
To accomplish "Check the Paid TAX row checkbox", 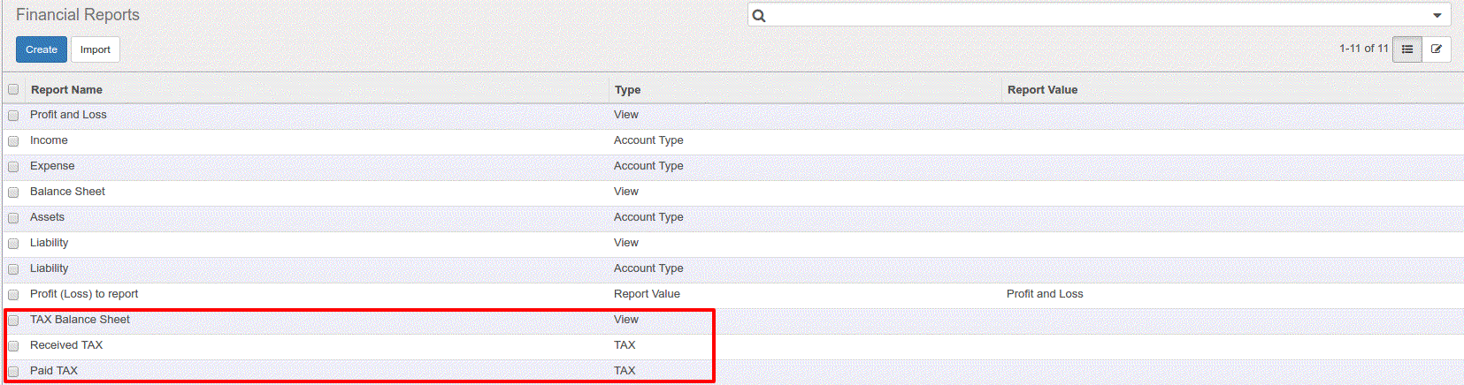I will coord(13,372).
